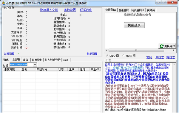Click the login panel scrollbar left arrow
This screenshot has height=117, width=179.
pos(107,50)
